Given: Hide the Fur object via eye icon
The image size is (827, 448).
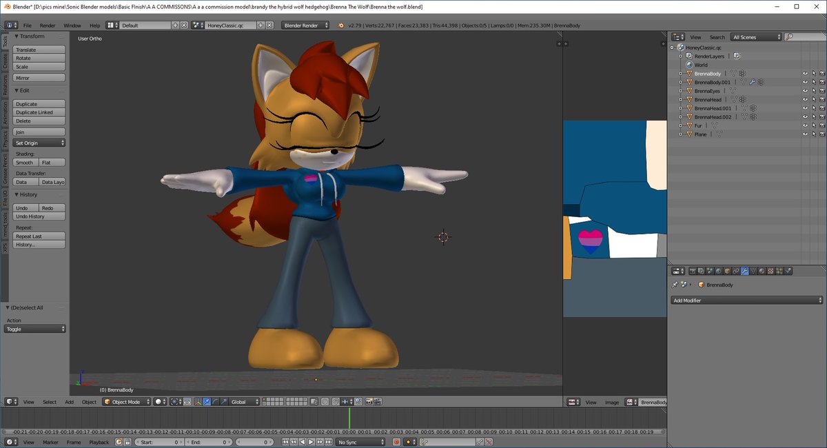Looking at the screenshot, I should click(x=805, y=125).
